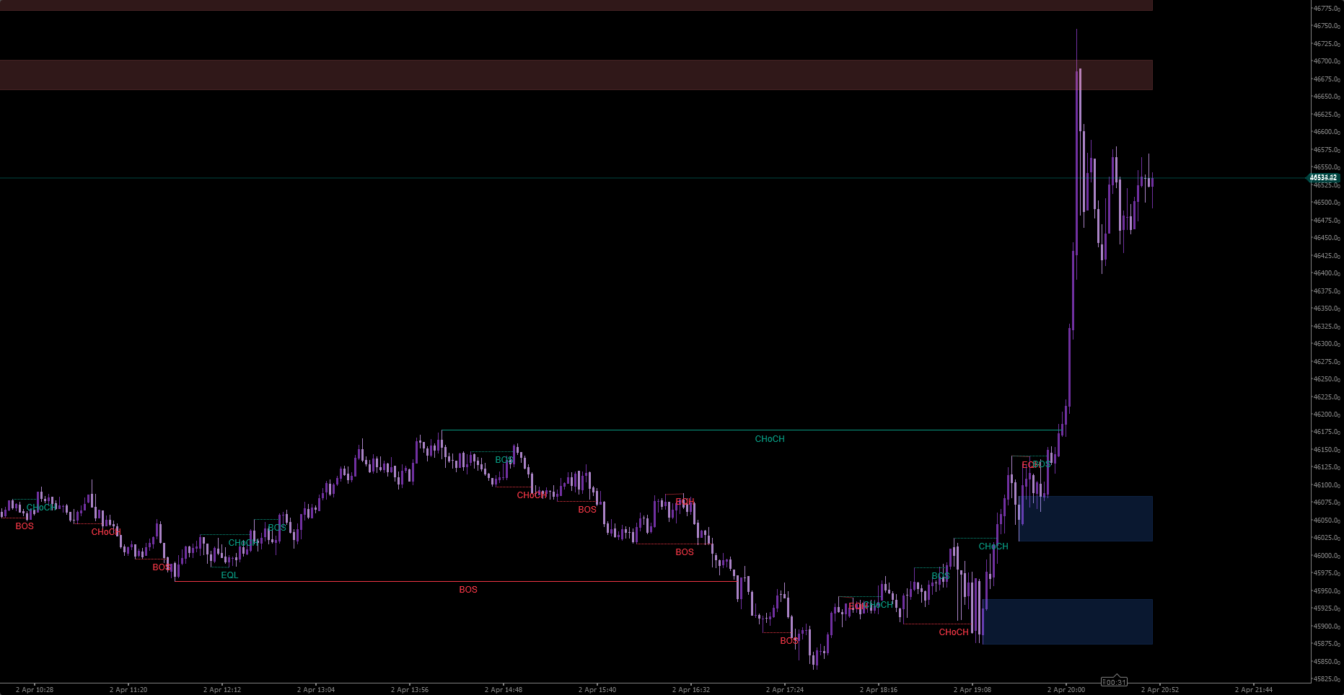The image size is (1344, 695).
Task: Click green CHoCH label left of upper blue zone
Action: (993, 546)
